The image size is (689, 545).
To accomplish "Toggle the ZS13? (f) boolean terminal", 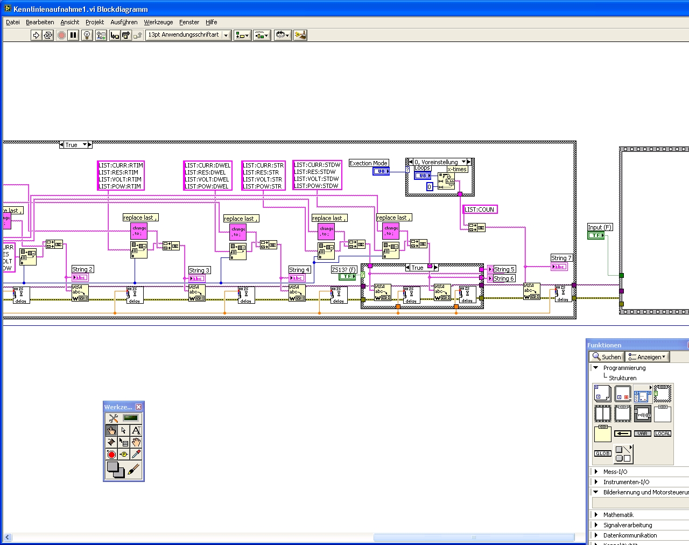I will (x=347, y=277).
